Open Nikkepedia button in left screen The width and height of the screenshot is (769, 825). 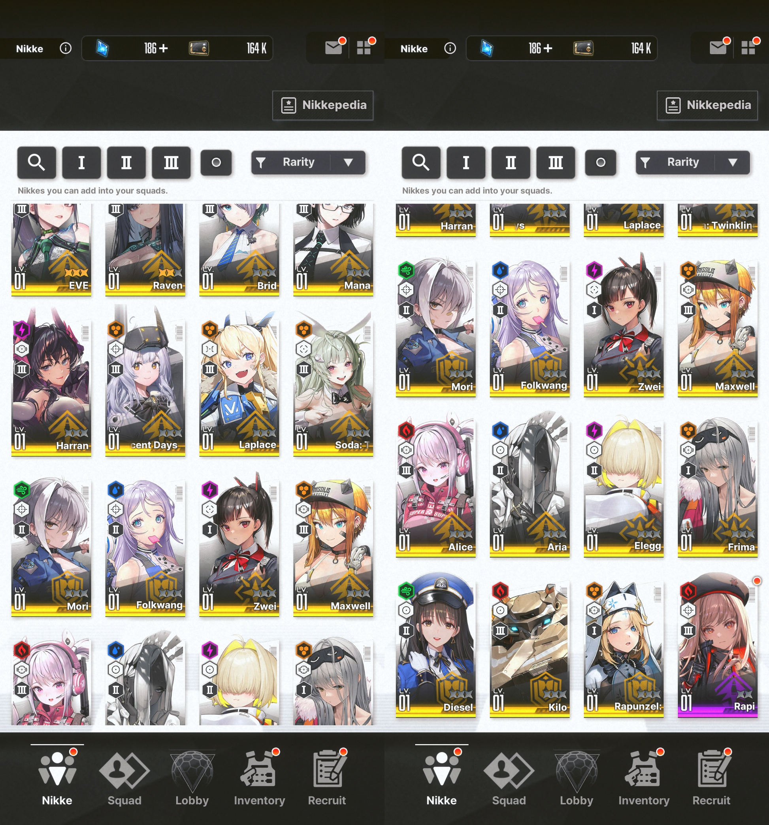[x=323, y=105]
